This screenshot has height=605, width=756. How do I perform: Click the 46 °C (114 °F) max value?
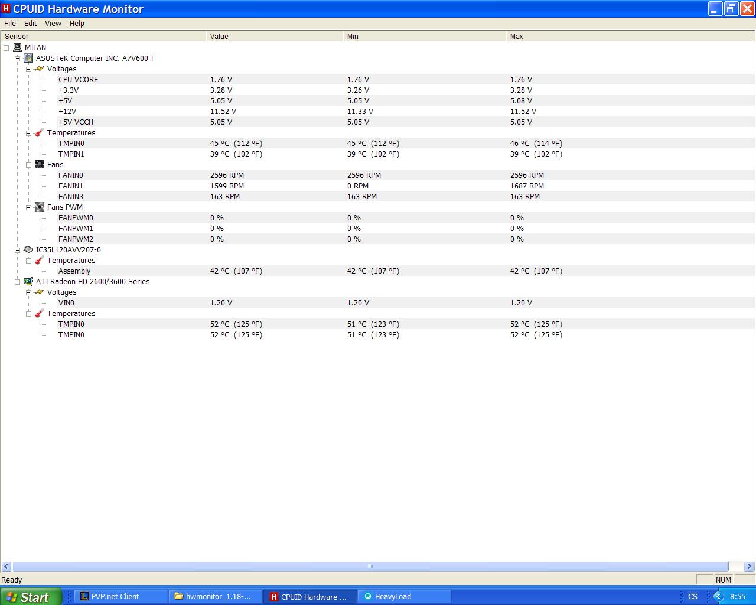point(536,143)
